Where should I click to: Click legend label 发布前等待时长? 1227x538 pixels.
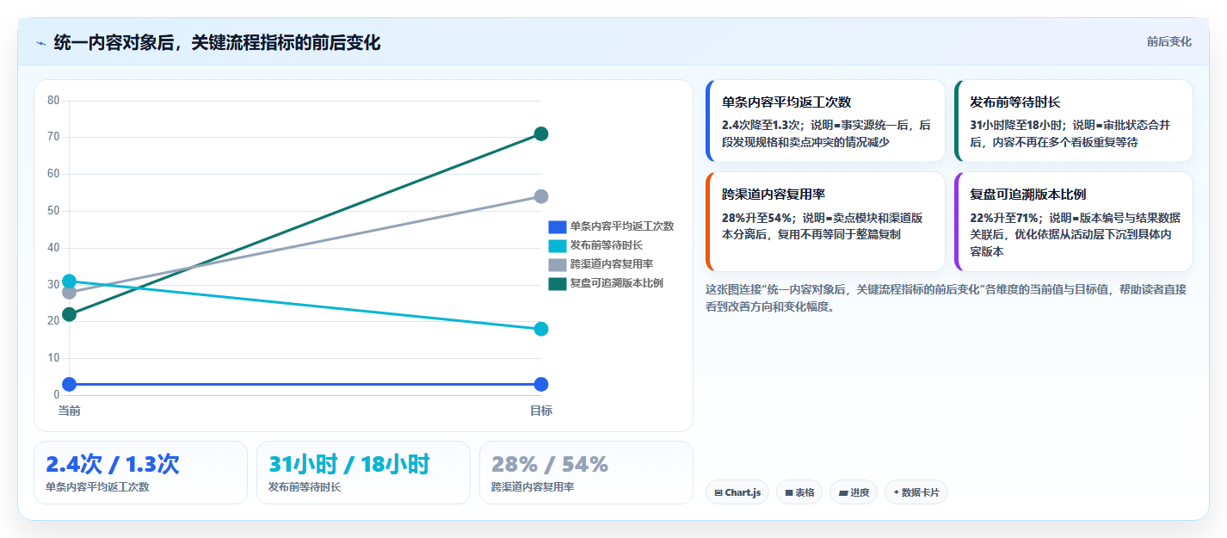607,245
